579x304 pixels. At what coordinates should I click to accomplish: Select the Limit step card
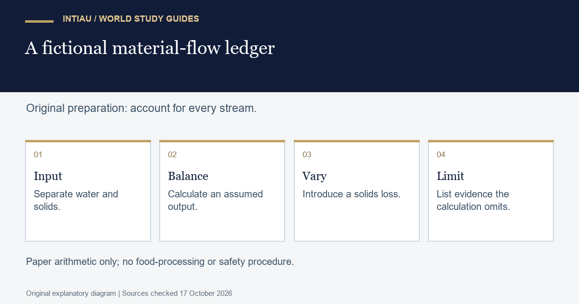coord(491,191)
